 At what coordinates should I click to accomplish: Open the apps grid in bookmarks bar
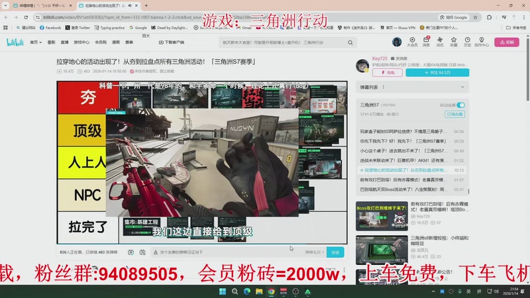(5, 28)
